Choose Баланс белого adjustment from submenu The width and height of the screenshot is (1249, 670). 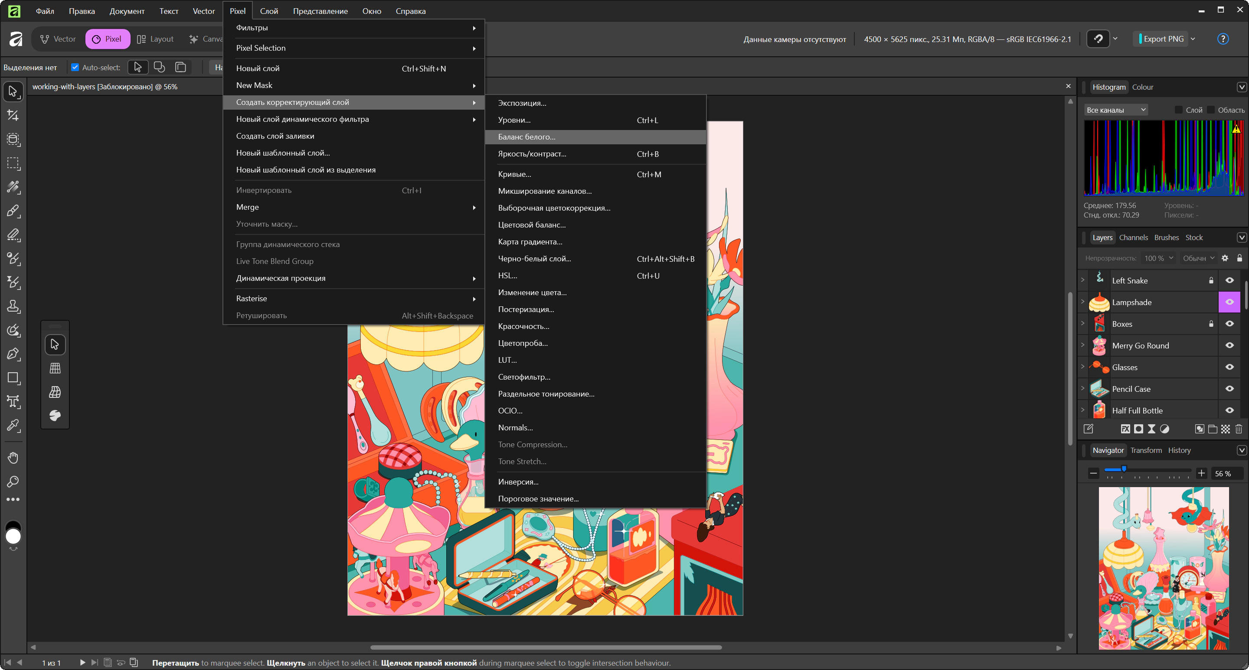(x=526, y=137)
